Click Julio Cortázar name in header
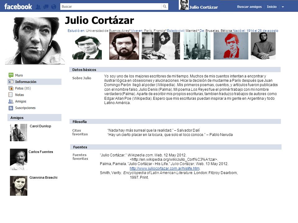Image resolution: width=298 pixels, height=223 pixels. [204, 7]
